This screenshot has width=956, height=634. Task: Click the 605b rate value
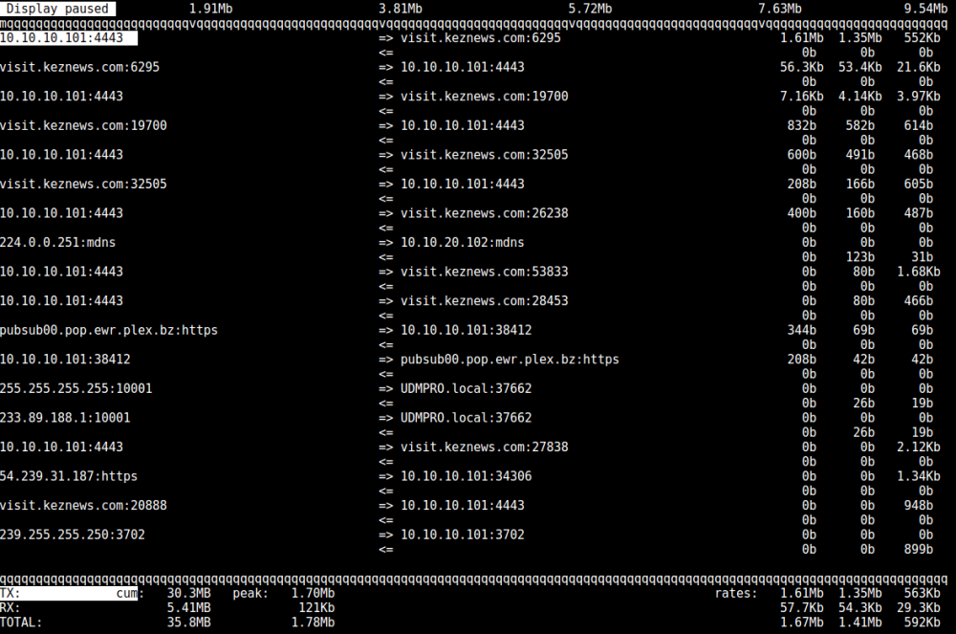point(918,185)
